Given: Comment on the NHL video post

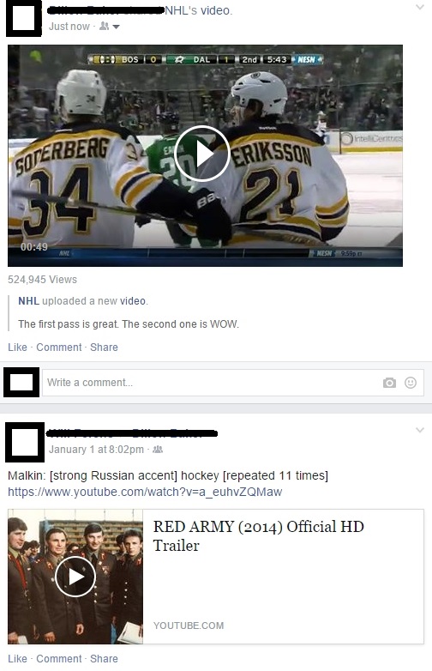Looking at the screenshot, I should (59, 347).
